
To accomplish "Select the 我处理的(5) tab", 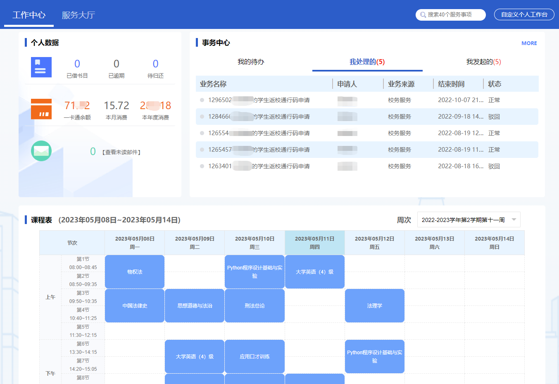I will 367,62.
